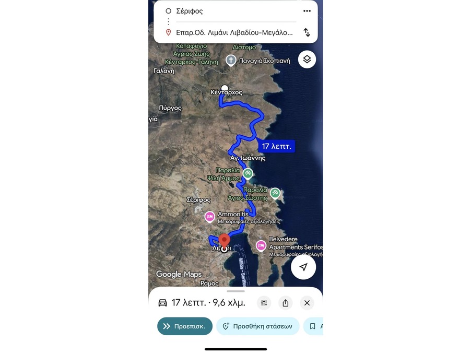Open the map layers button
Viewport: 471px width, 354px height.
click(307, 60)
